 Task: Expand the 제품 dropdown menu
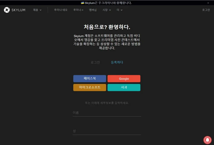(37, 10)
